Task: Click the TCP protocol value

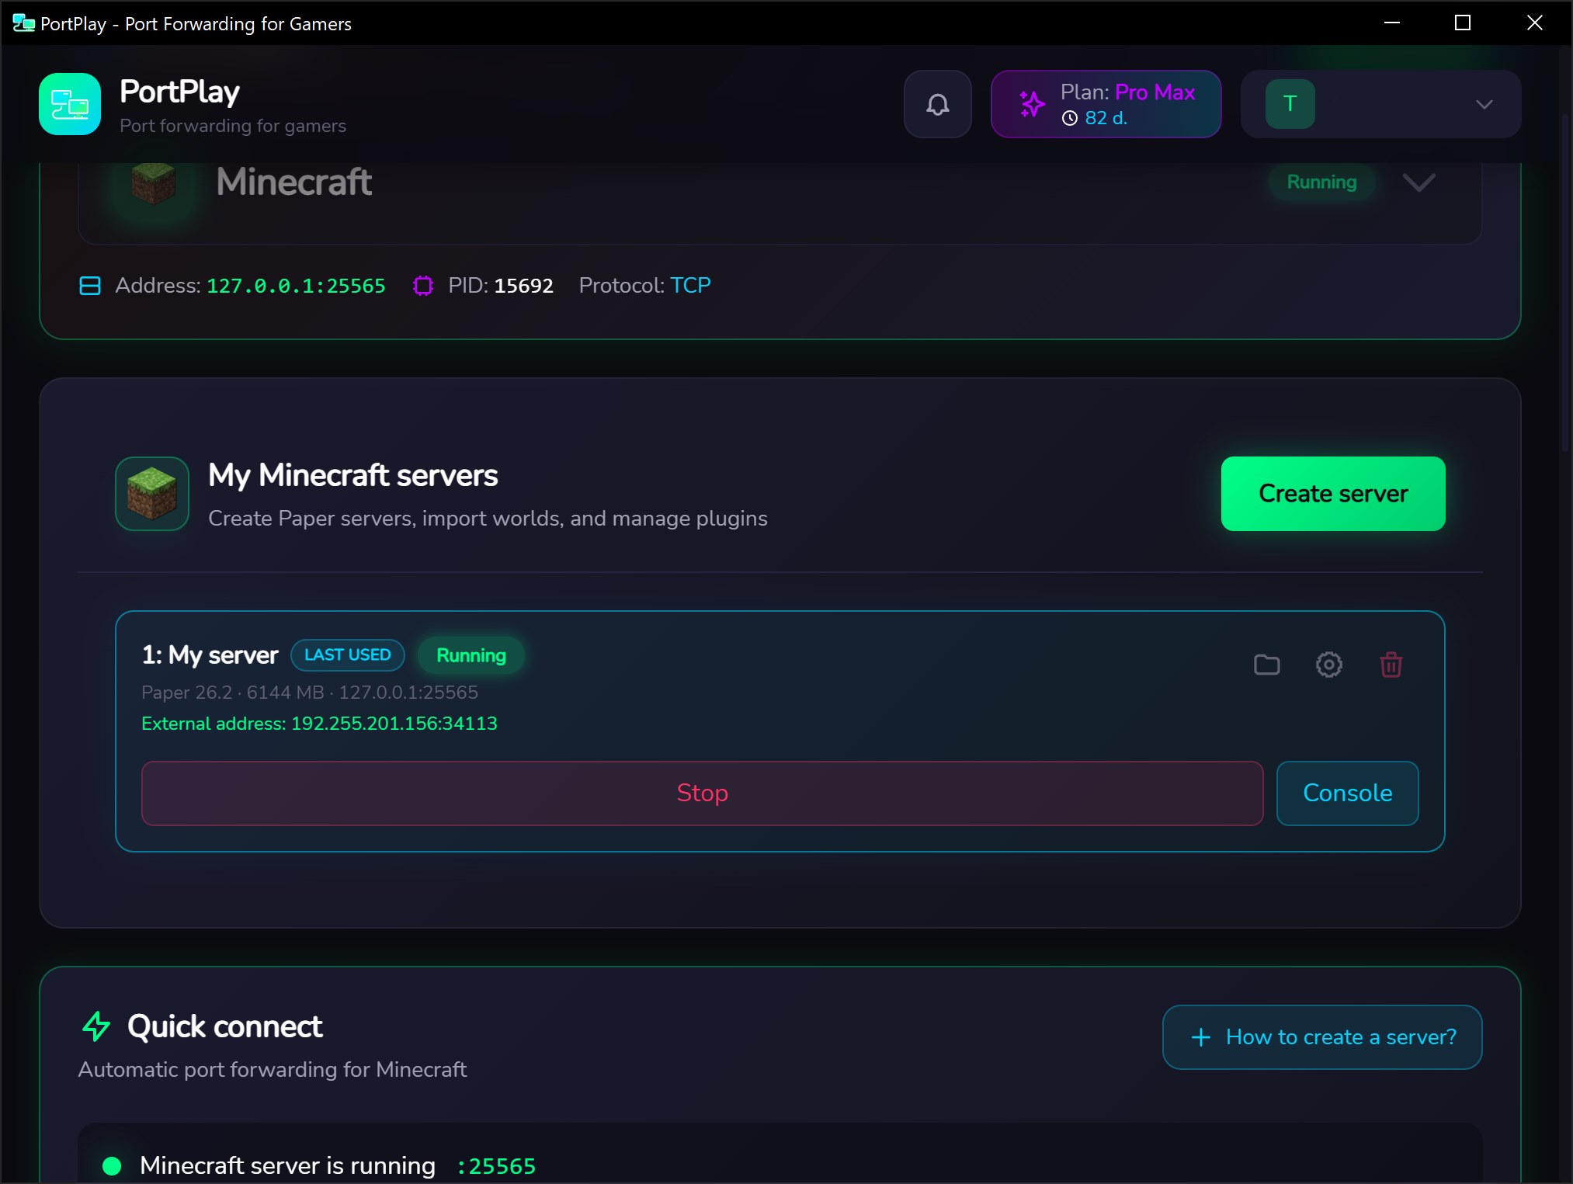Action: pyautogui.click(x=690, y=286)
